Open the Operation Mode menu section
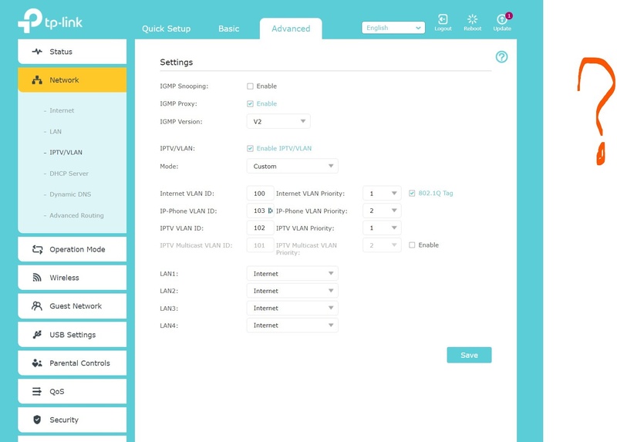The height and width of the screenshot is (442, 617). pos(72,249)
